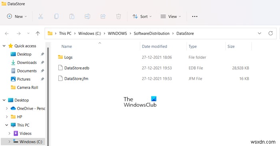Image resolution: width=280 pixels, height=146 pixels.
Task: Expand the address bar history dropdown
Action: (260, 33)
